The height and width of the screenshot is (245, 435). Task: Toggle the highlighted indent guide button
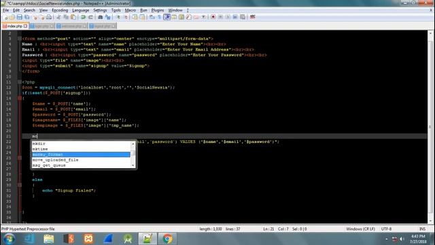[x=167, y=17]
